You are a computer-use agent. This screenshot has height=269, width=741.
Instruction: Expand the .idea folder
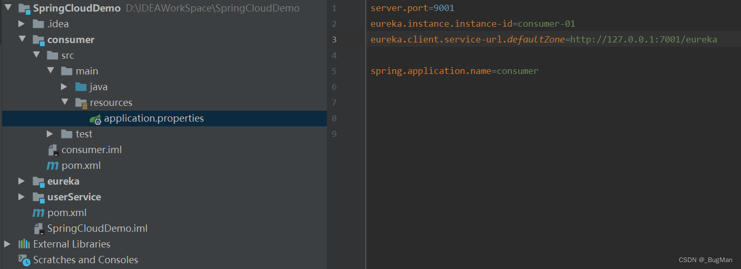tap(22, 24)
